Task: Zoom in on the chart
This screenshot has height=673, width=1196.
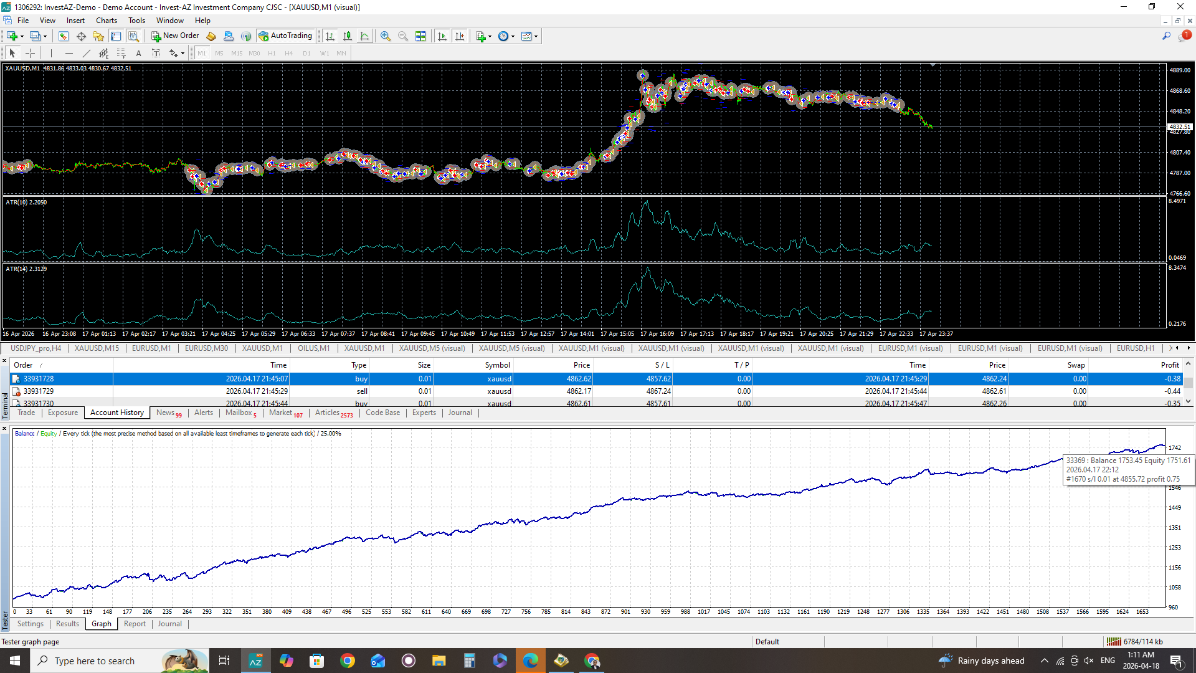Action: click(386, 36)
